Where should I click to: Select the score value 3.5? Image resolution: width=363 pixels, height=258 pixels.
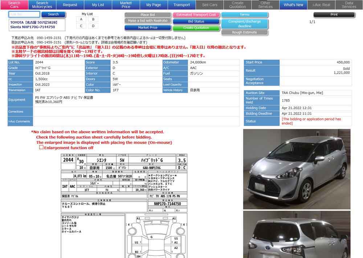(115, 62)
